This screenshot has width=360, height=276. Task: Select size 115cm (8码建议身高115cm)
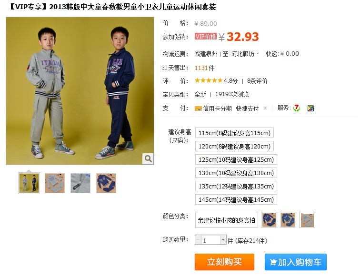pos(234,133)
